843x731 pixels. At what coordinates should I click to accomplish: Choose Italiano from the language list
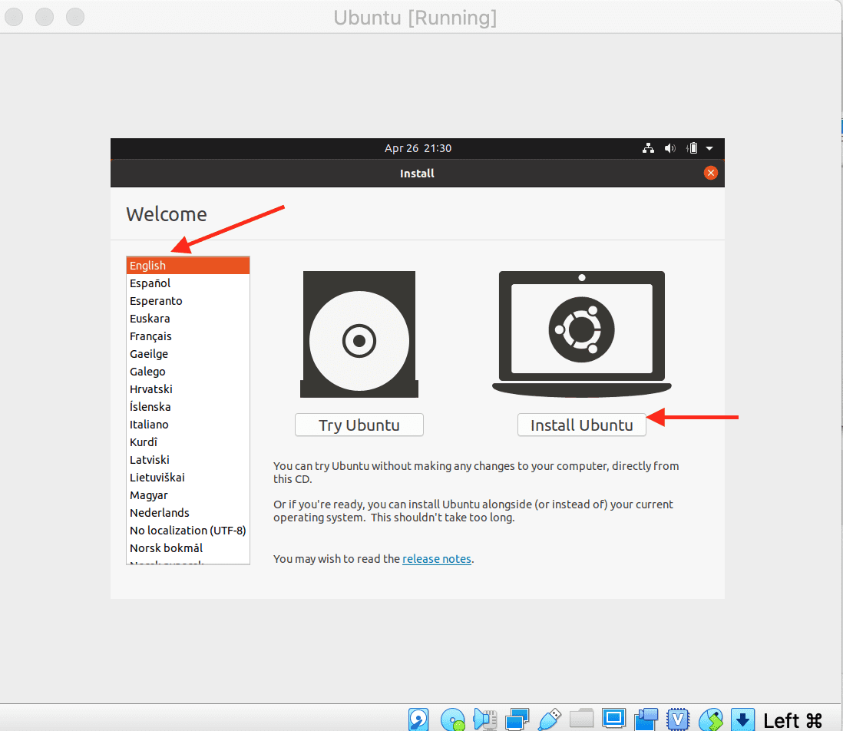click(149, 425)
